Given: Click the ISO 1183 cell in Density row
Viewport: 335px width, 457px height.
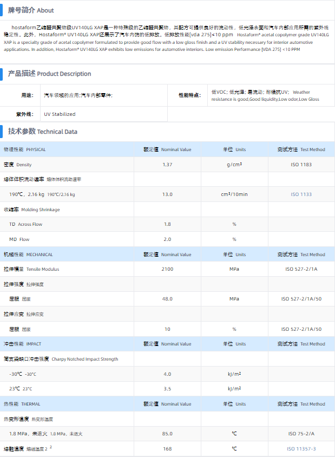Looking at the screenshot, I should [301, 165].
